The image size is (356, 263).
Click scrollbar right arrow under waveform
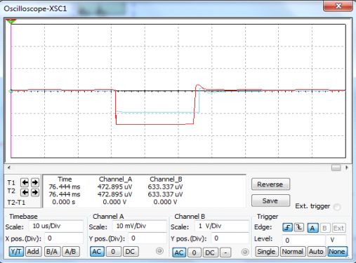pos(347,168)
